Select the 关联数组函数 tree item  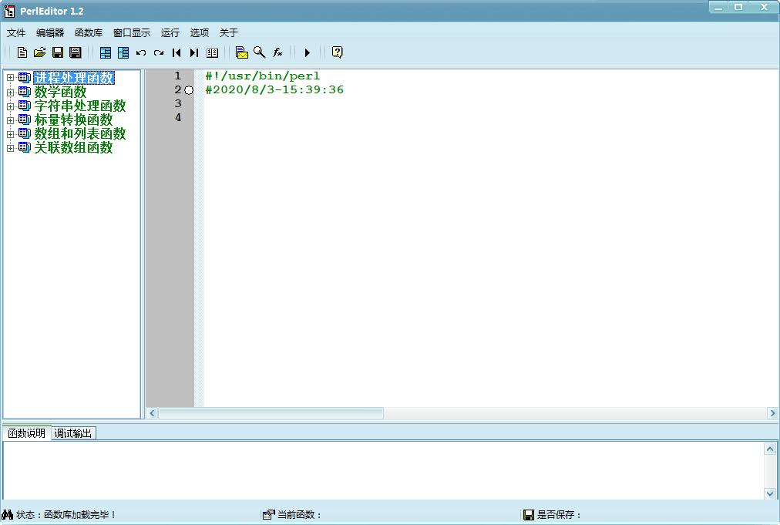pos(74,148)
